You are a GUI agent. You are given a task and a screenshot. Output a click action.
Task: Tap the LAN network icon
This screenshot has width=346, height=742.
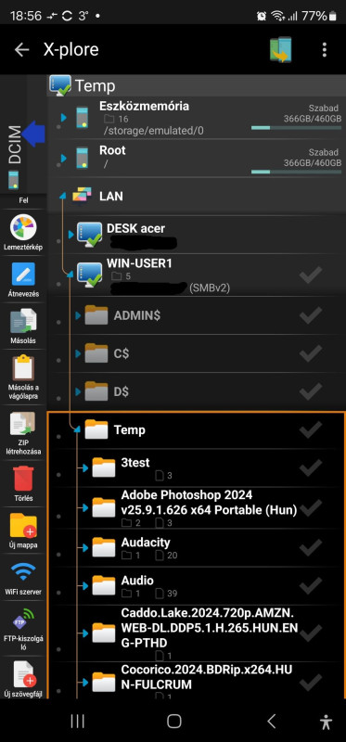(x=82, y=196)
